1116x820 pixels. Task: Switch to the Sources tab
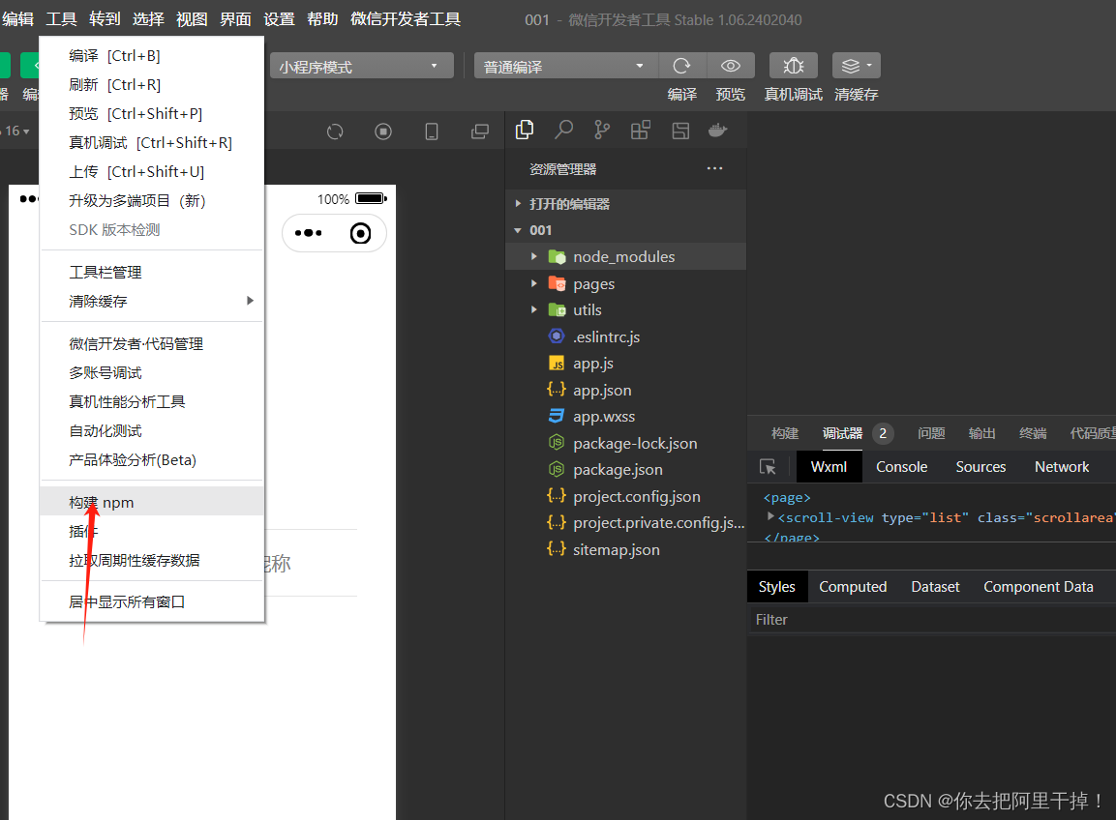980,467
